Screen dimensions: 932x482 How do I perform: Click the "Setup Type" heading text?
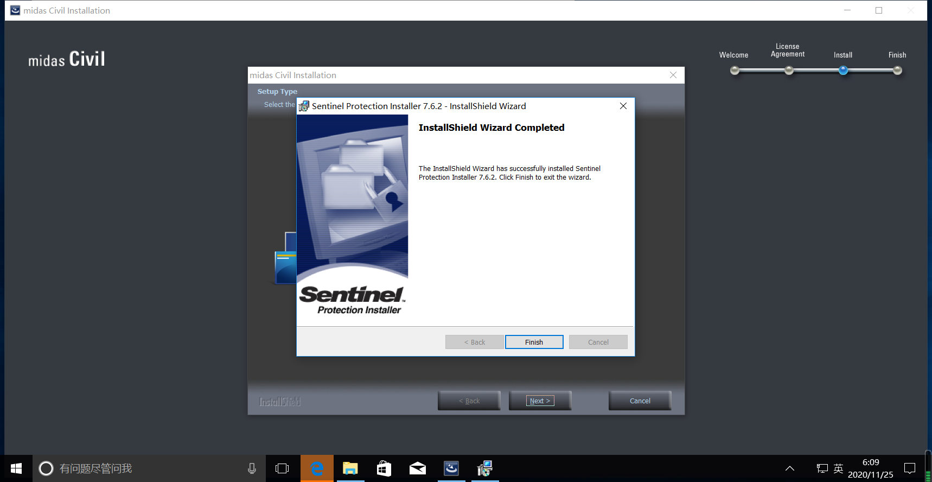click(277, 92)
